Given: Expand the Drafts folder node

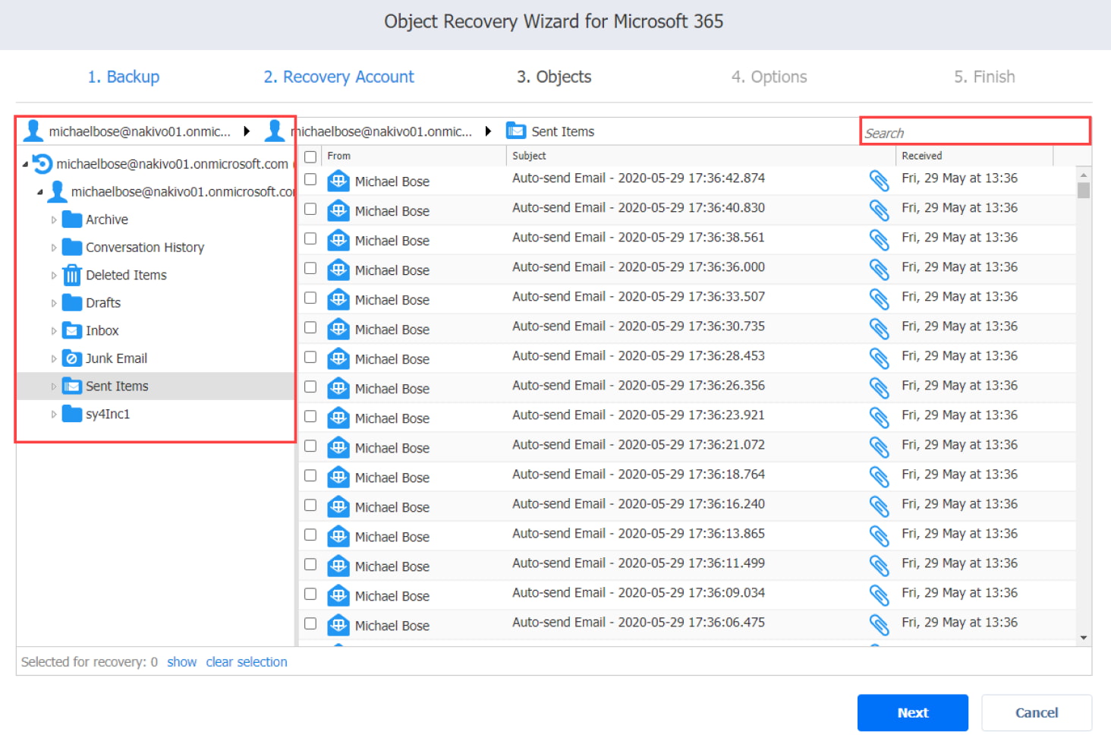Looking at the screenshot, I should click(54, 303).
